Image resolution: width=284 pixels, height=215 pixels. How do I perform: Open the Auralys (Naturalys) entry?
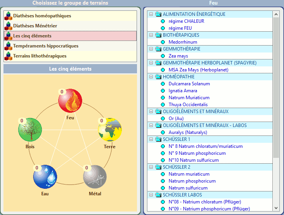(188, 132)
